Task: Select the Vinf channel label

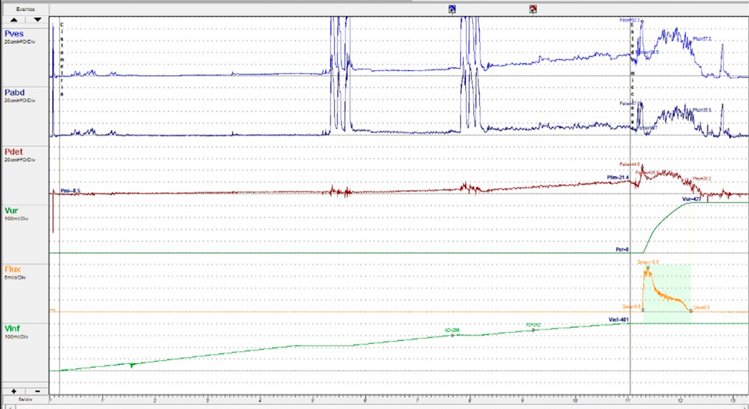Action: [x=14, y=329]
